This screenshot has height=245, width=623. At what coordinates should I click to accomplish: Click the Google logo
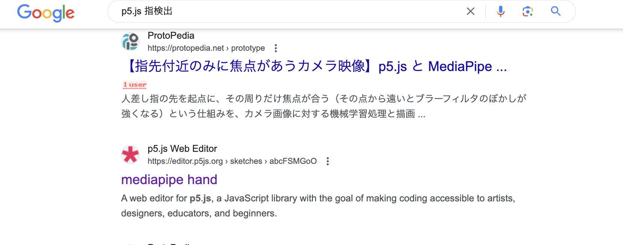(x=46, y=13)
